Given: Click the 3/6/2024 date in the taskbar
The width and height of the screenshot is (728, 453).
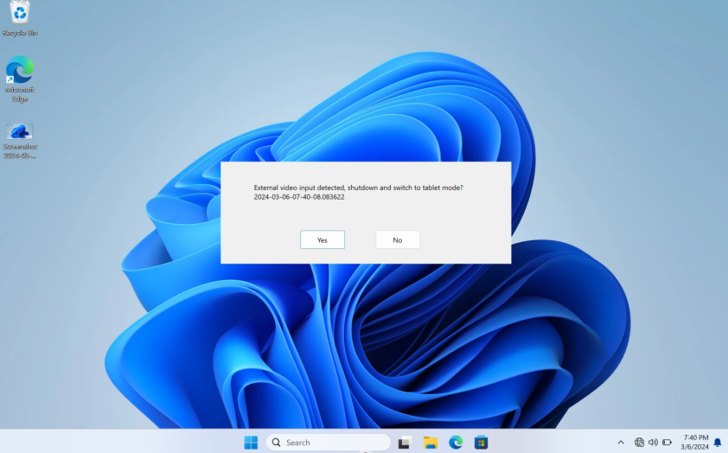Looking at the screenshot, I should [696, 447].
